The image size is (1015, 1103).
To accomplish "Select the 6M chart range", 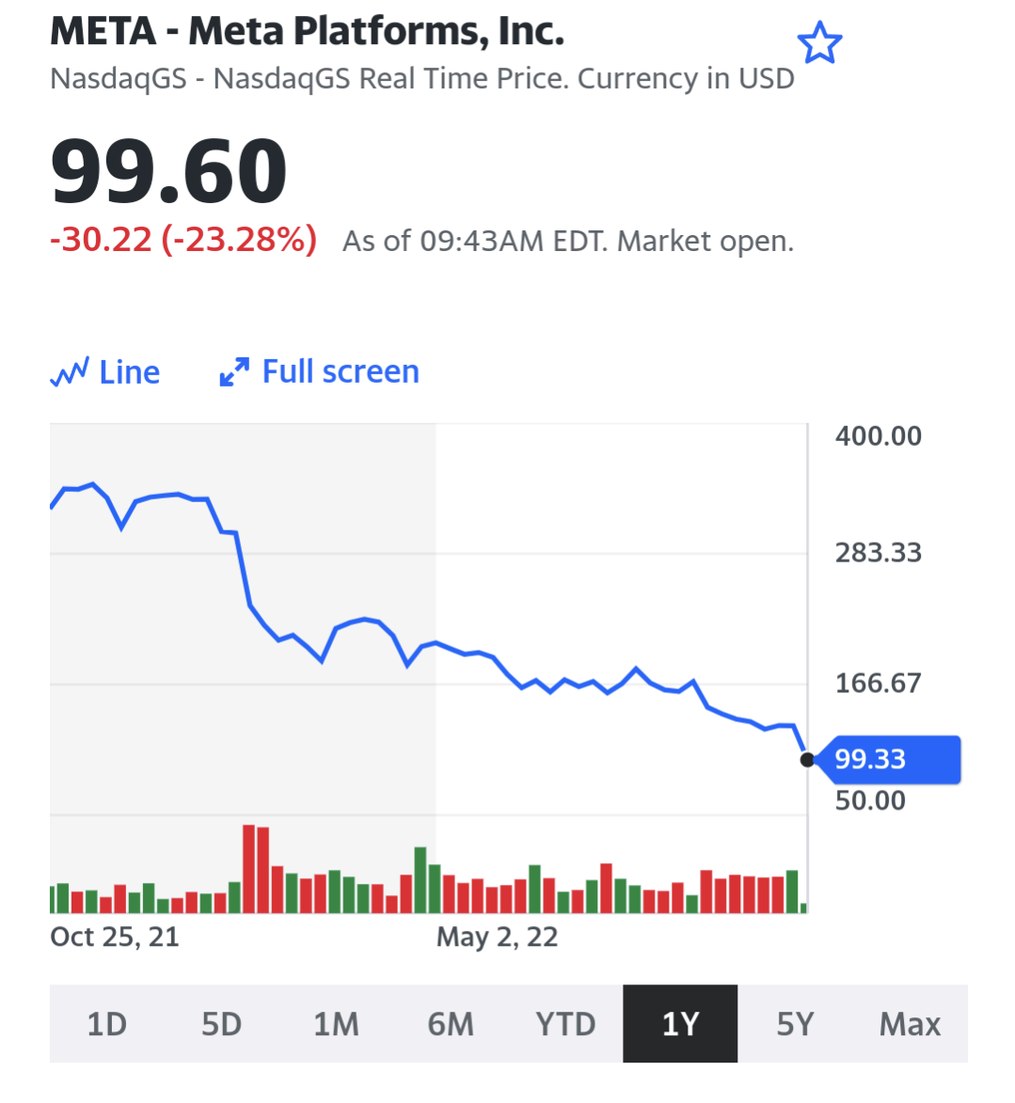I will point(451,1023).
